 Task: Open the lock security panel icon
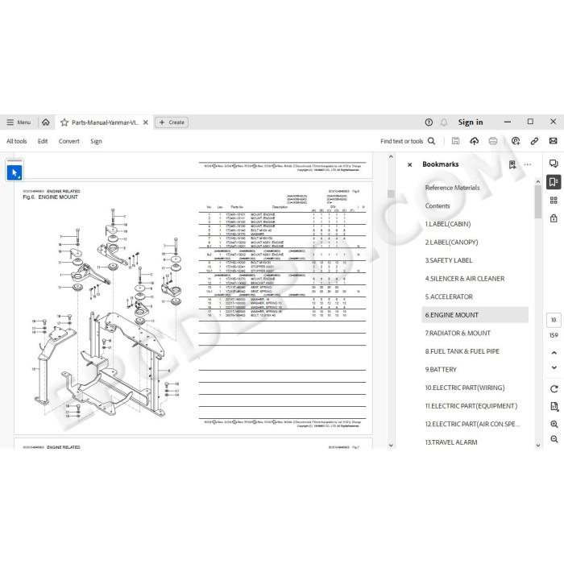554,218
